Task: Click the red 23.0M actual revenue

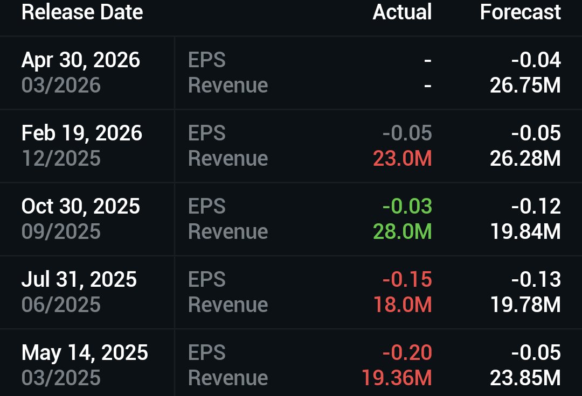Action: tap(401, 158)
